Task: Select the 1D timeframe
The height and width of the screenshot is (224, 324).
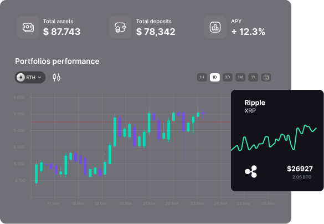Action: [x=215, y=78]
